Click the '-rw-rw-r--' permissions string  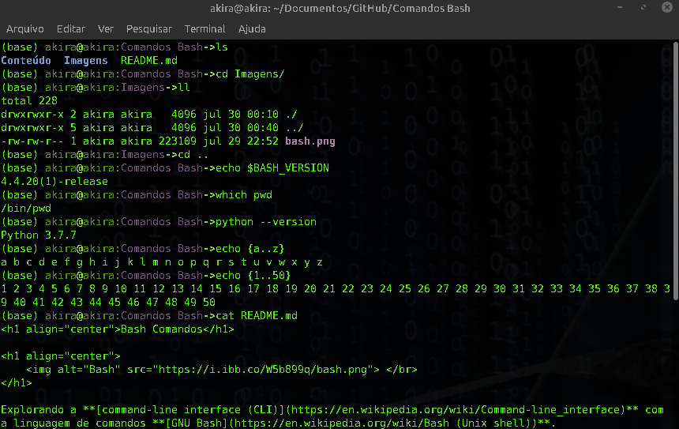pyautogui.click(x=32, y=141)
